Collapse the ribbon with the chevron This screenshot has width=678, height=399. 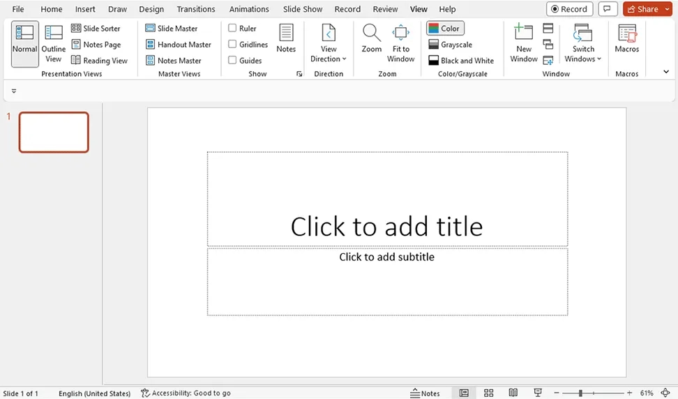click(666, 72)
